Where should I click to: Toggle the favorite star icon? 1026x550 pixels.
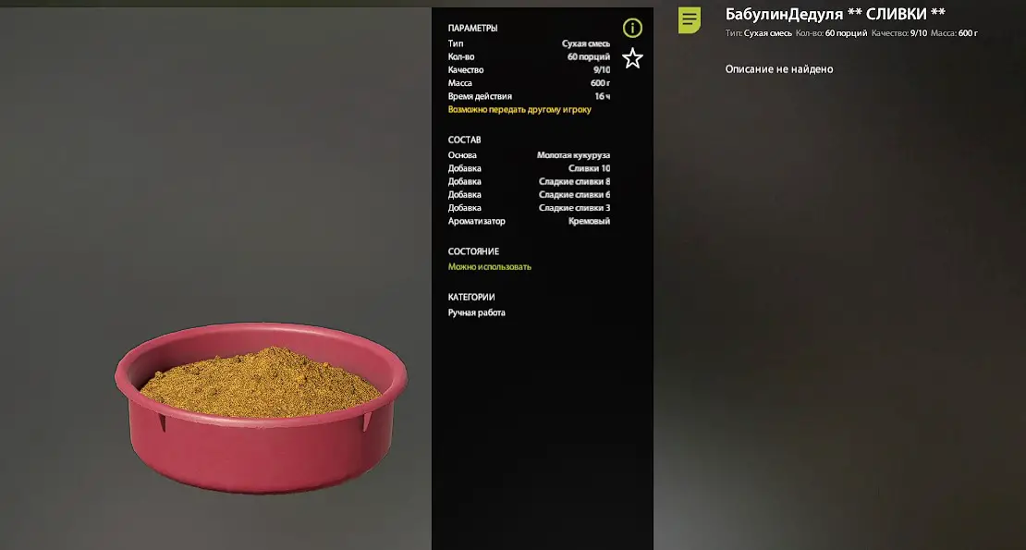pos(632,59)
